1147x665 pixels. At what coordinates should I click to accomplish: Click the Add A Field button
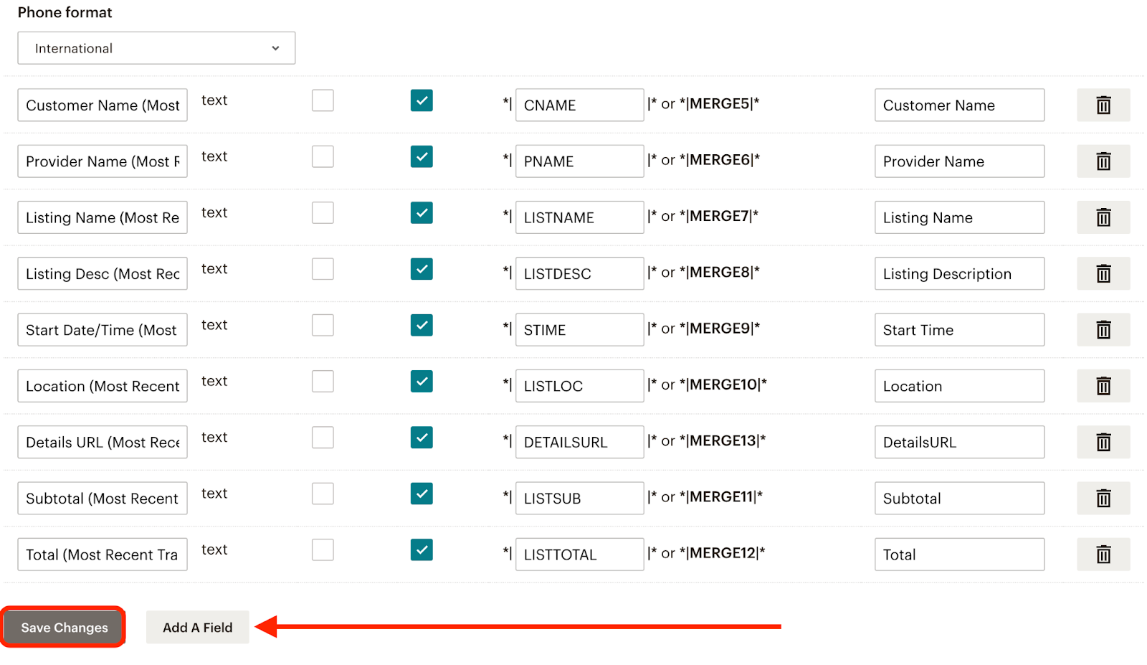point(198,628)
